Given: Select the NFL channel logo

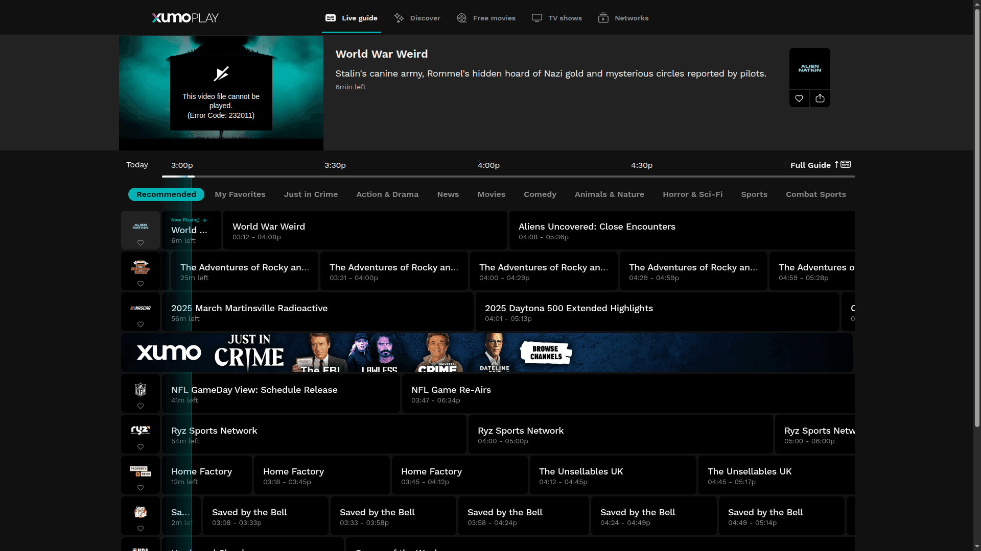Looking at the screenshot, I should tap(141, 390).
